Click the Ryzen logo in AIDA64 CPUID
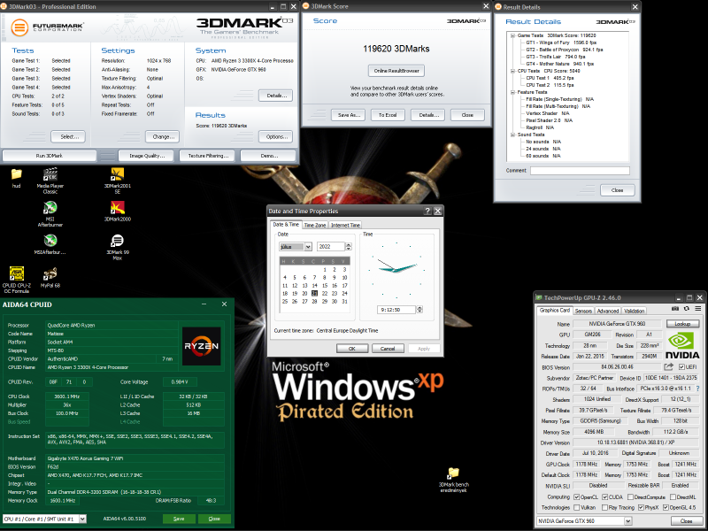The image size is (708, 531). point(202,346)
